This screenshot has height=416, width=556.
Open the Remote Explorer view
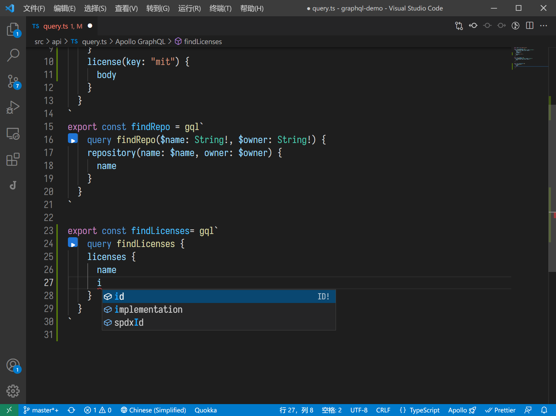pos(13,133)
